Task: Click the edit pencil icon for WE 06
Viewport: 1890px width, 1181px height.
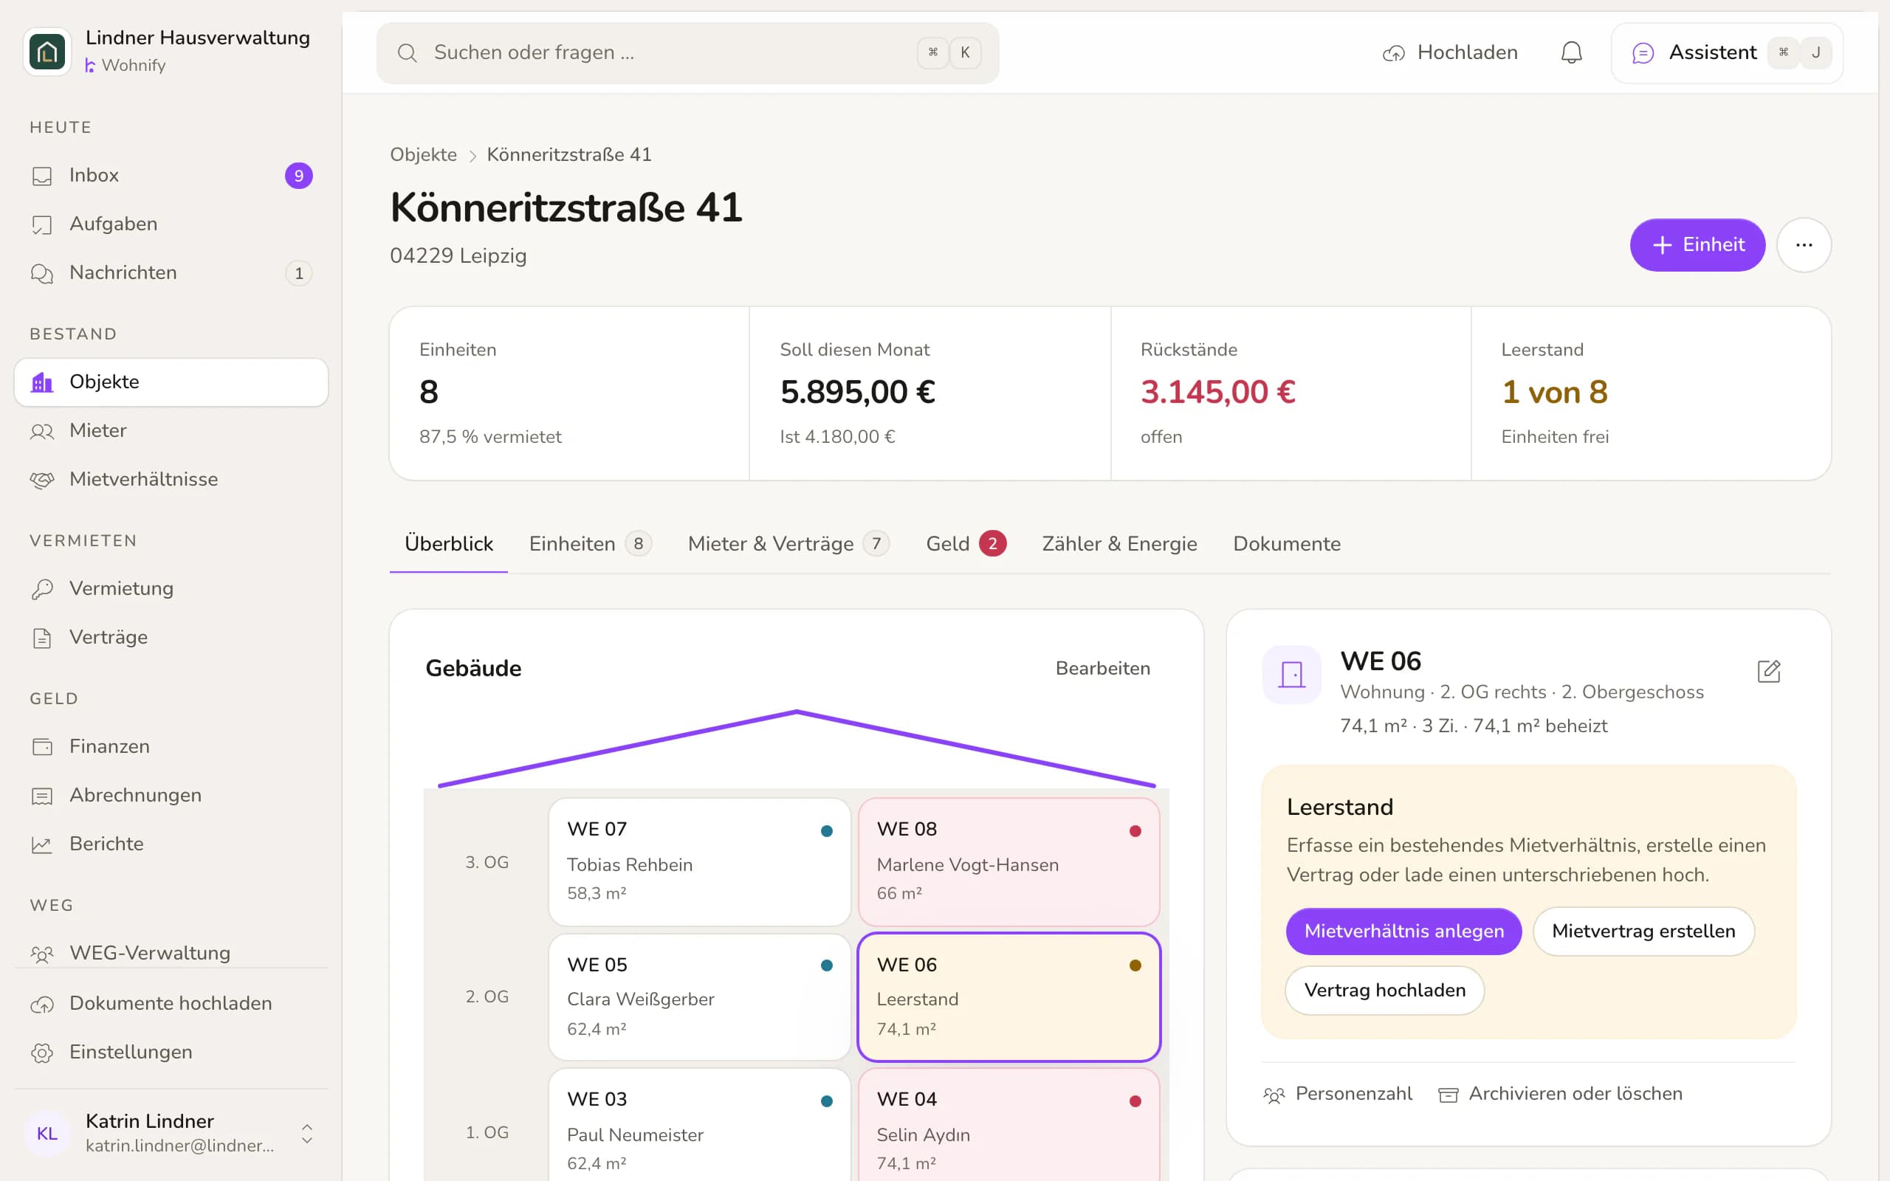Action: (1768, 671)
